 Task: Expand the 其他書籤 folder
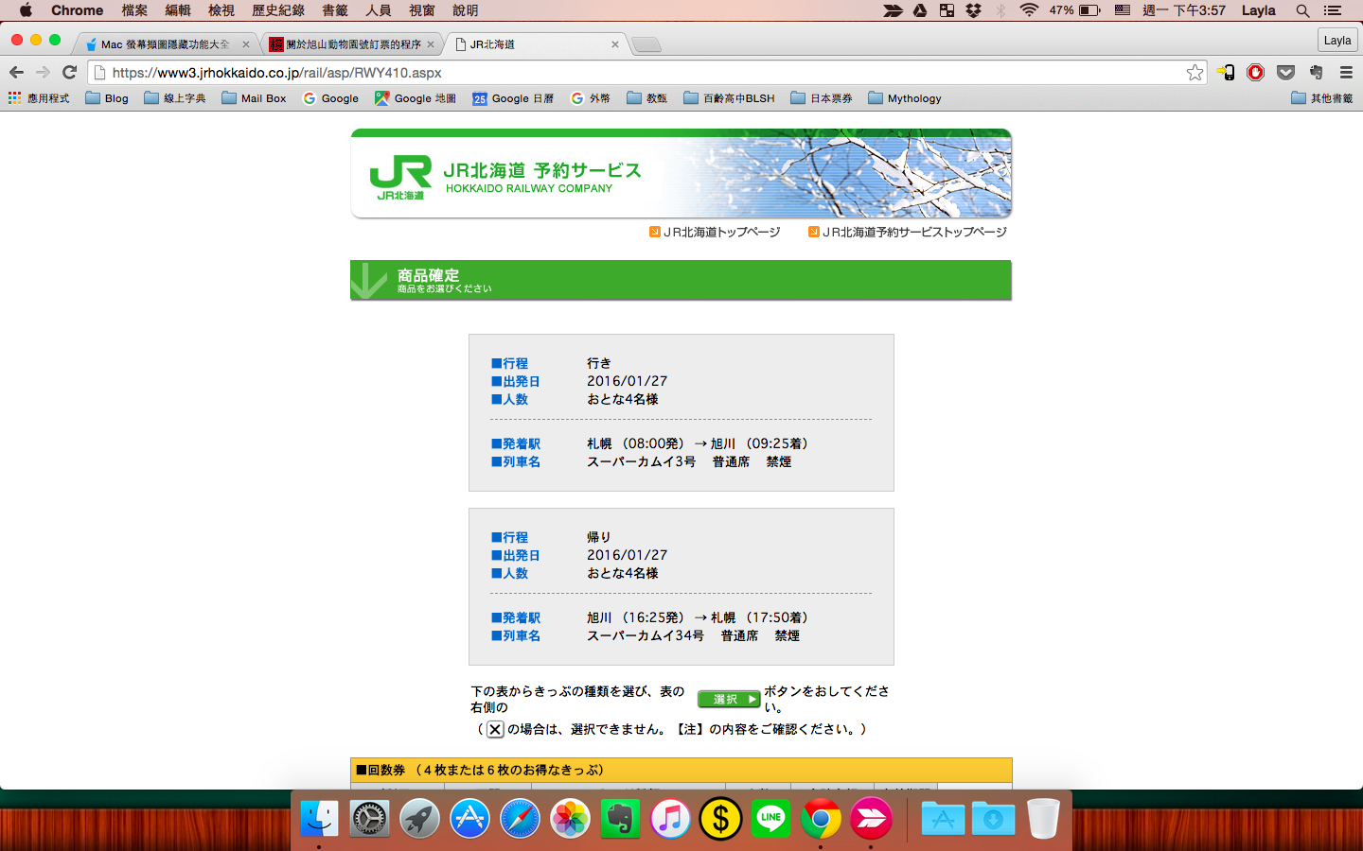1322,98
